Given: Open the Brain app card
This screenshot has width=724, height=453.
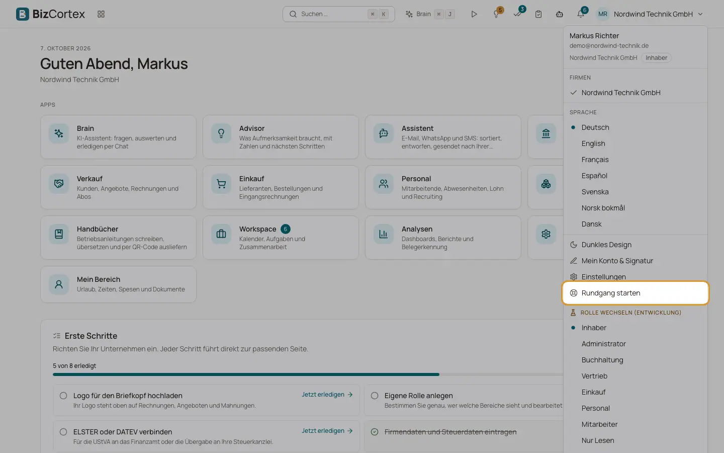Looking at the screenshot, I should 118,137.
